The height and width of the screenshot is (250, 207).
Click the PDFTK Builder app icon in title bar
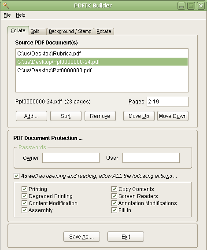point(6,6)
